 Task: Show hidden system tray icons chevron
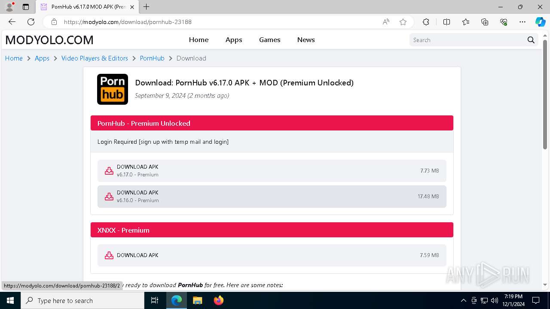pyautogui.click(x=463, y=300)
